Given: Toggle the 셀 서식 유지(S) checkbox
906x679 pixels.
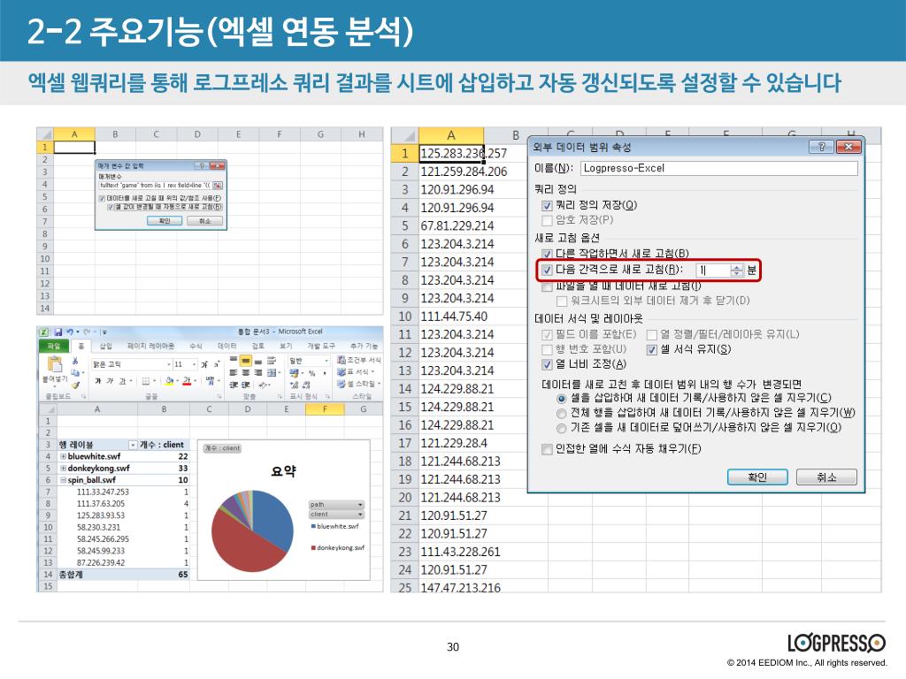Looking at the screenshot, I should [652, 350].
